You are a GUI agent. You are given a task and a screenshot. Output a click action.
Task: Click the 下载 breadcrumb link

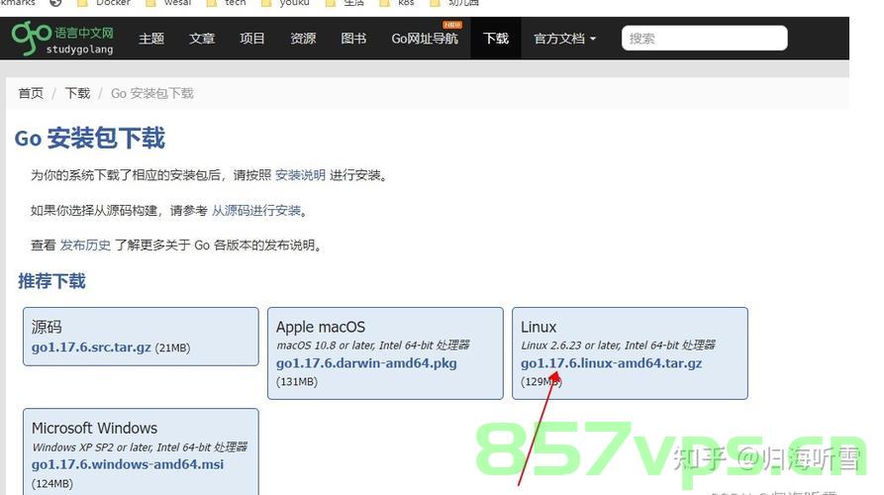77,93
